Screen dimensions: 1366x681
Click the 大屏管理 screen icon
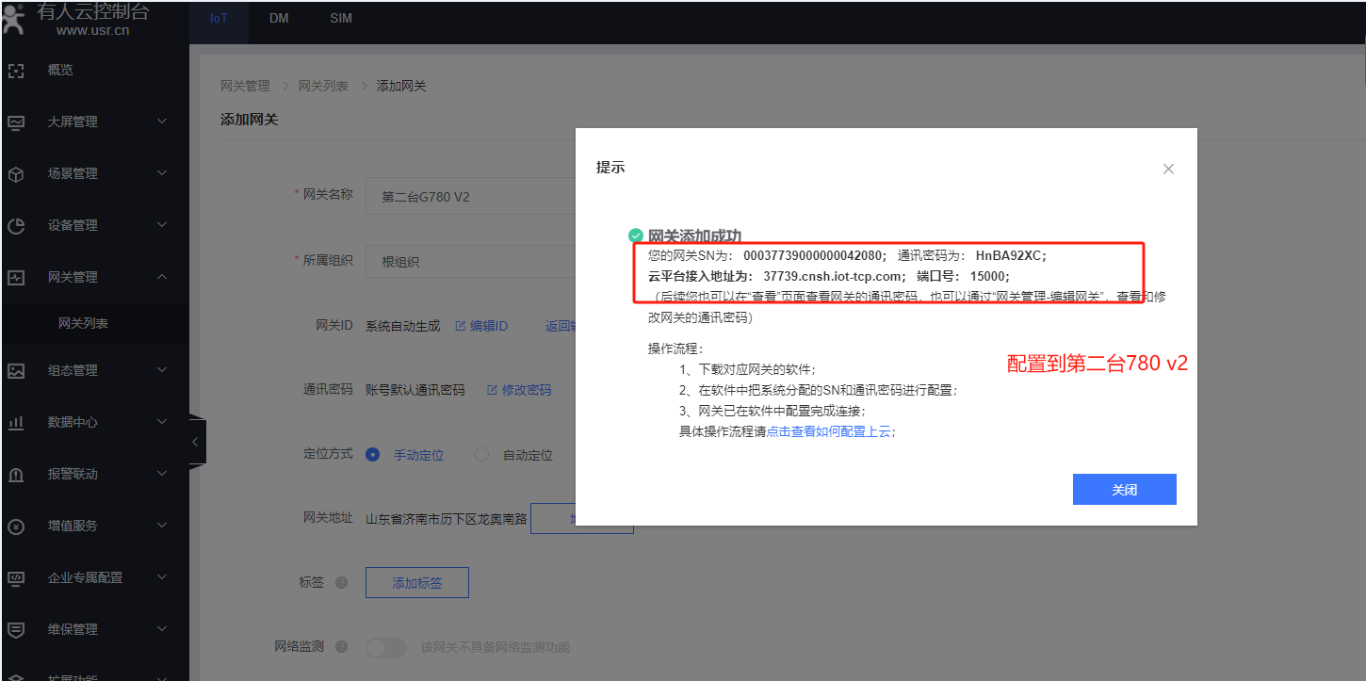click(15, 122)
